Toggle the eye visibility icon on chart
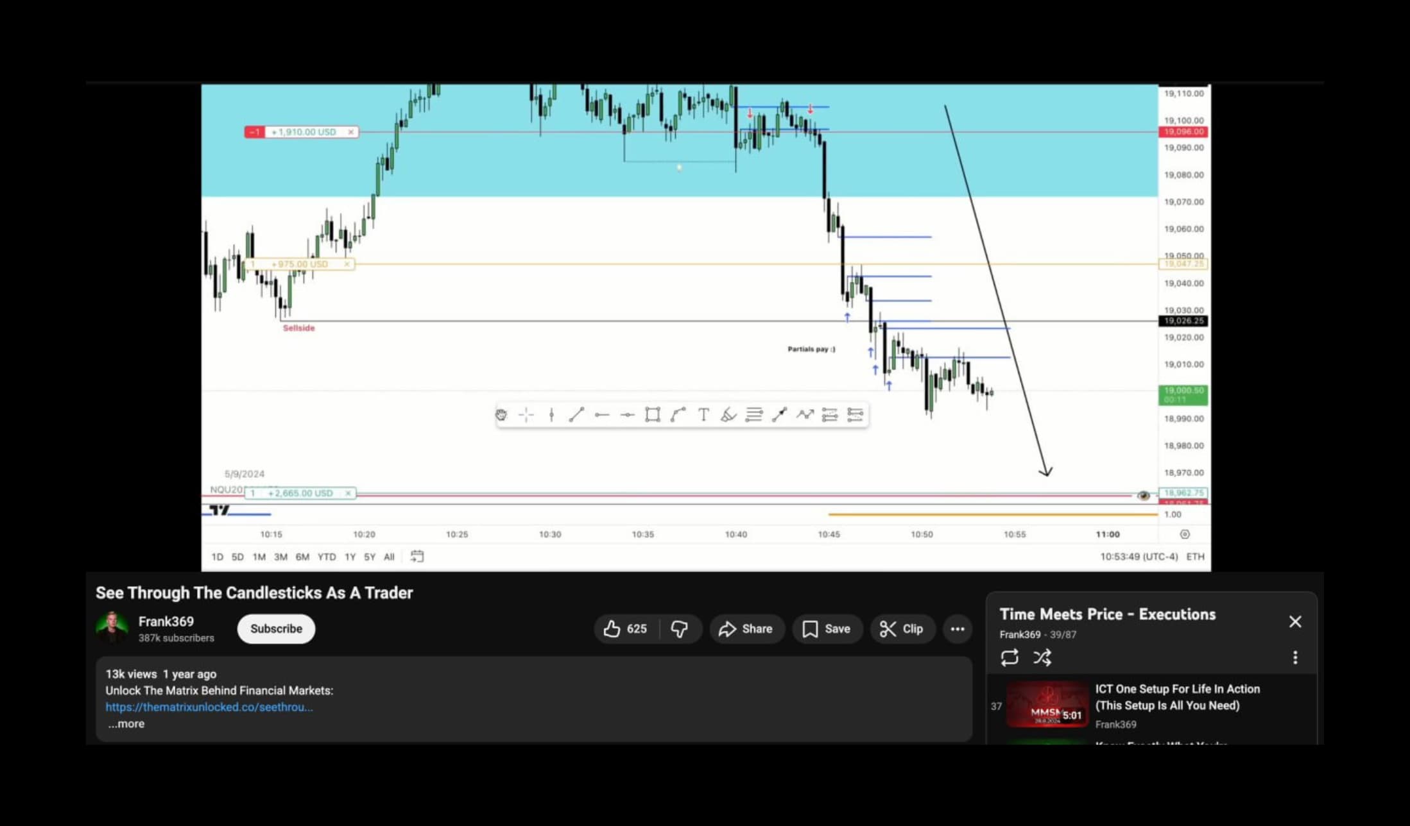This screenshot has height=826, width=1410. [1143, 495]
